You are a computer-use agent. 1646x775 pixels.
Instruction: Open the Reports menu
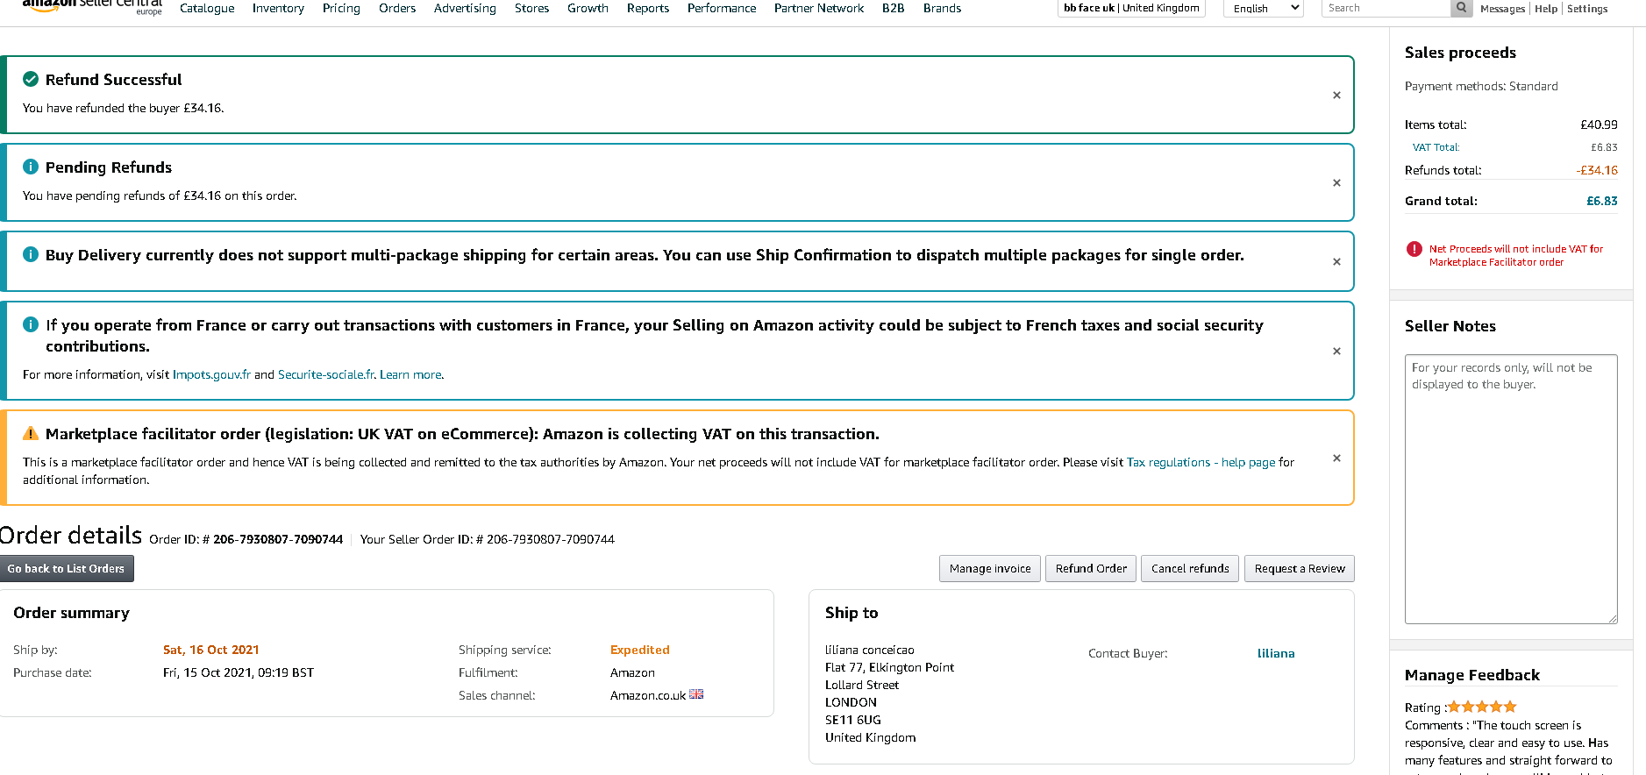[648, 9]
